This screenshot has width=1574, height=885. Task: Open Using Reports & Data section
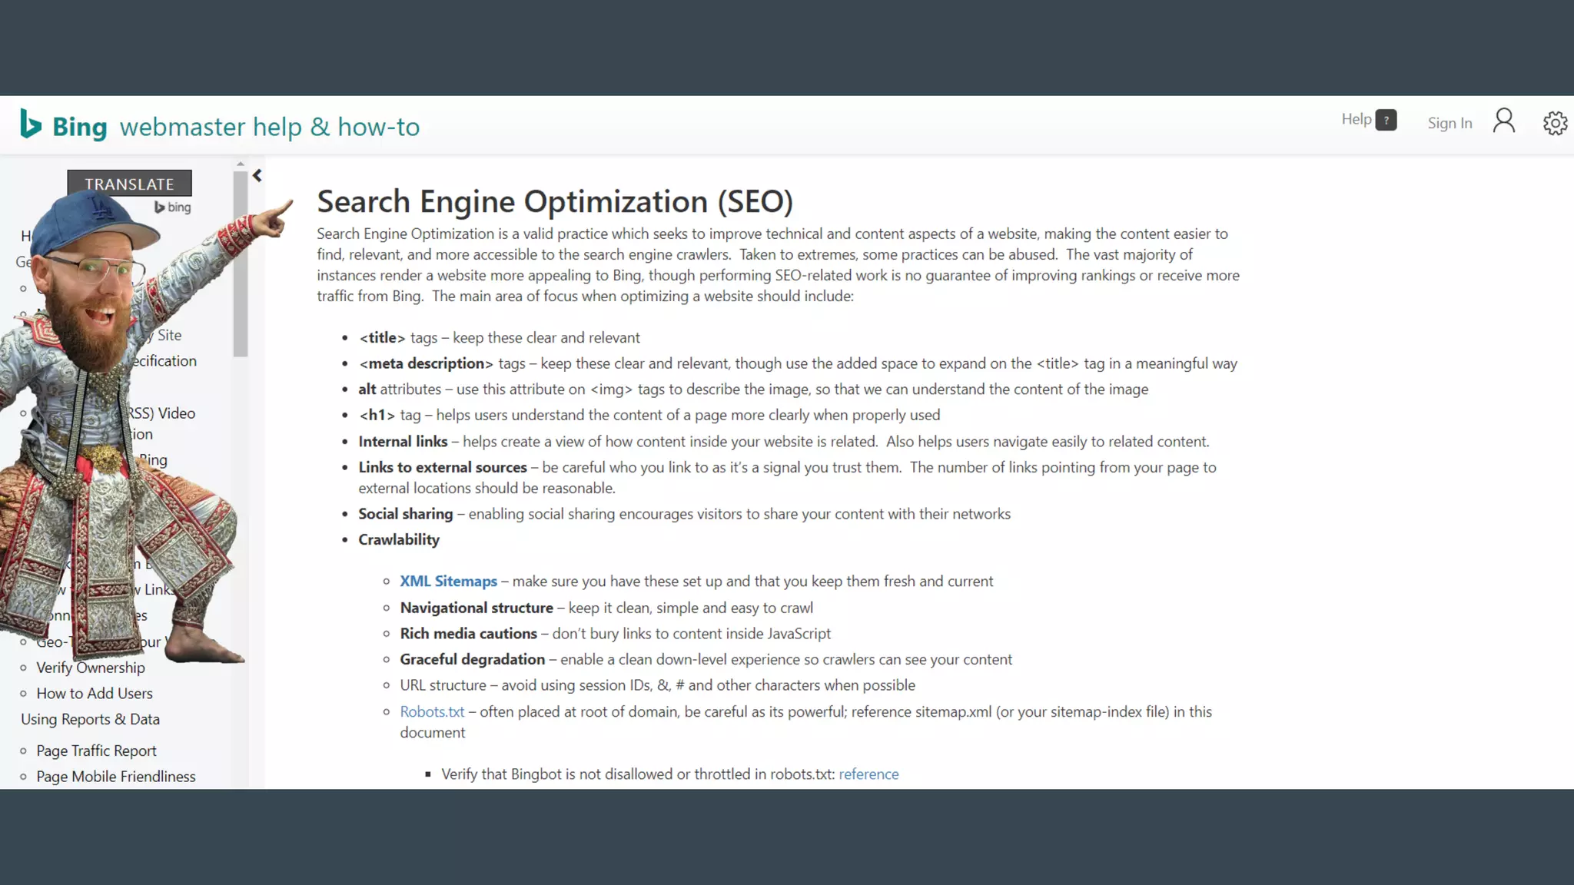90,720
